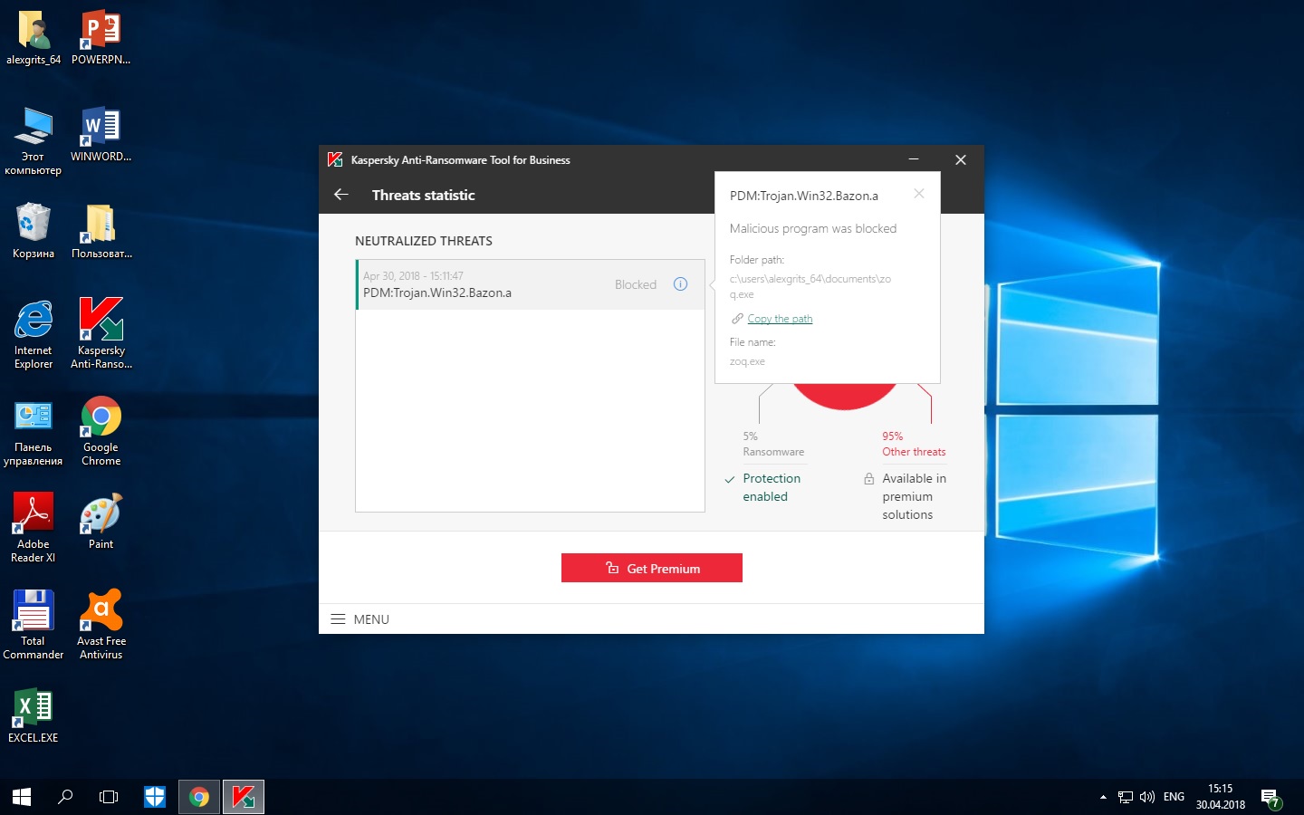Click the Windows Start button
The height and width of the screenshot is (815, 1304).
(x=22, y=797)
